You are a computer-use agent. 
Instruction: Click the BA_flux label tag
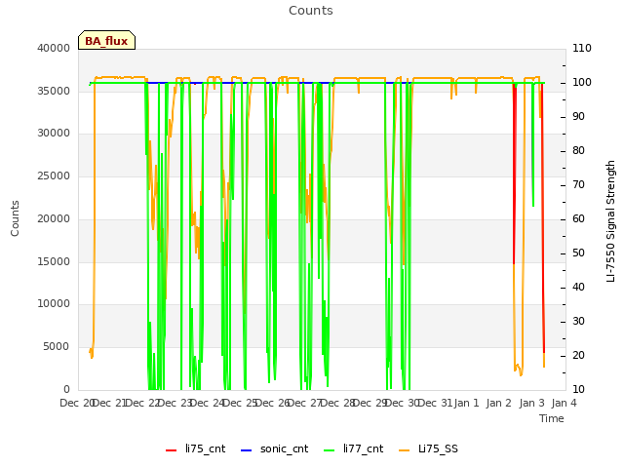tap(106, 40)
